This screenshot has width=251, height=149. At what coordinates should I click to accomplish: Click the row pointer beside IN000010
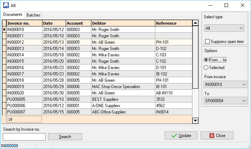point(4,30)
